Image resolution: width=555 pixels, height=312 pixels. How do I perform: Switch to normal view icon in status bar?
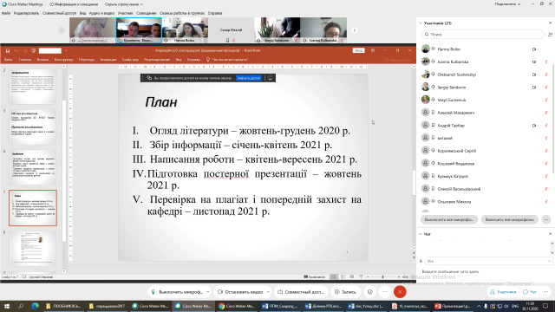(333, 277)
